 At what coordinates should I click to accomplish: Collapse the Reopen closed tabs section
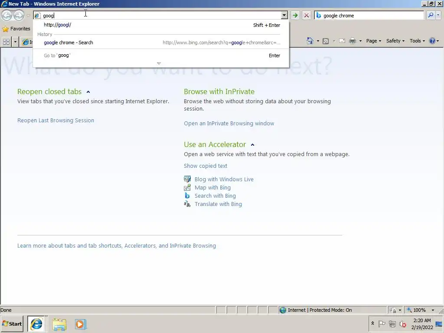coord(88,92)
